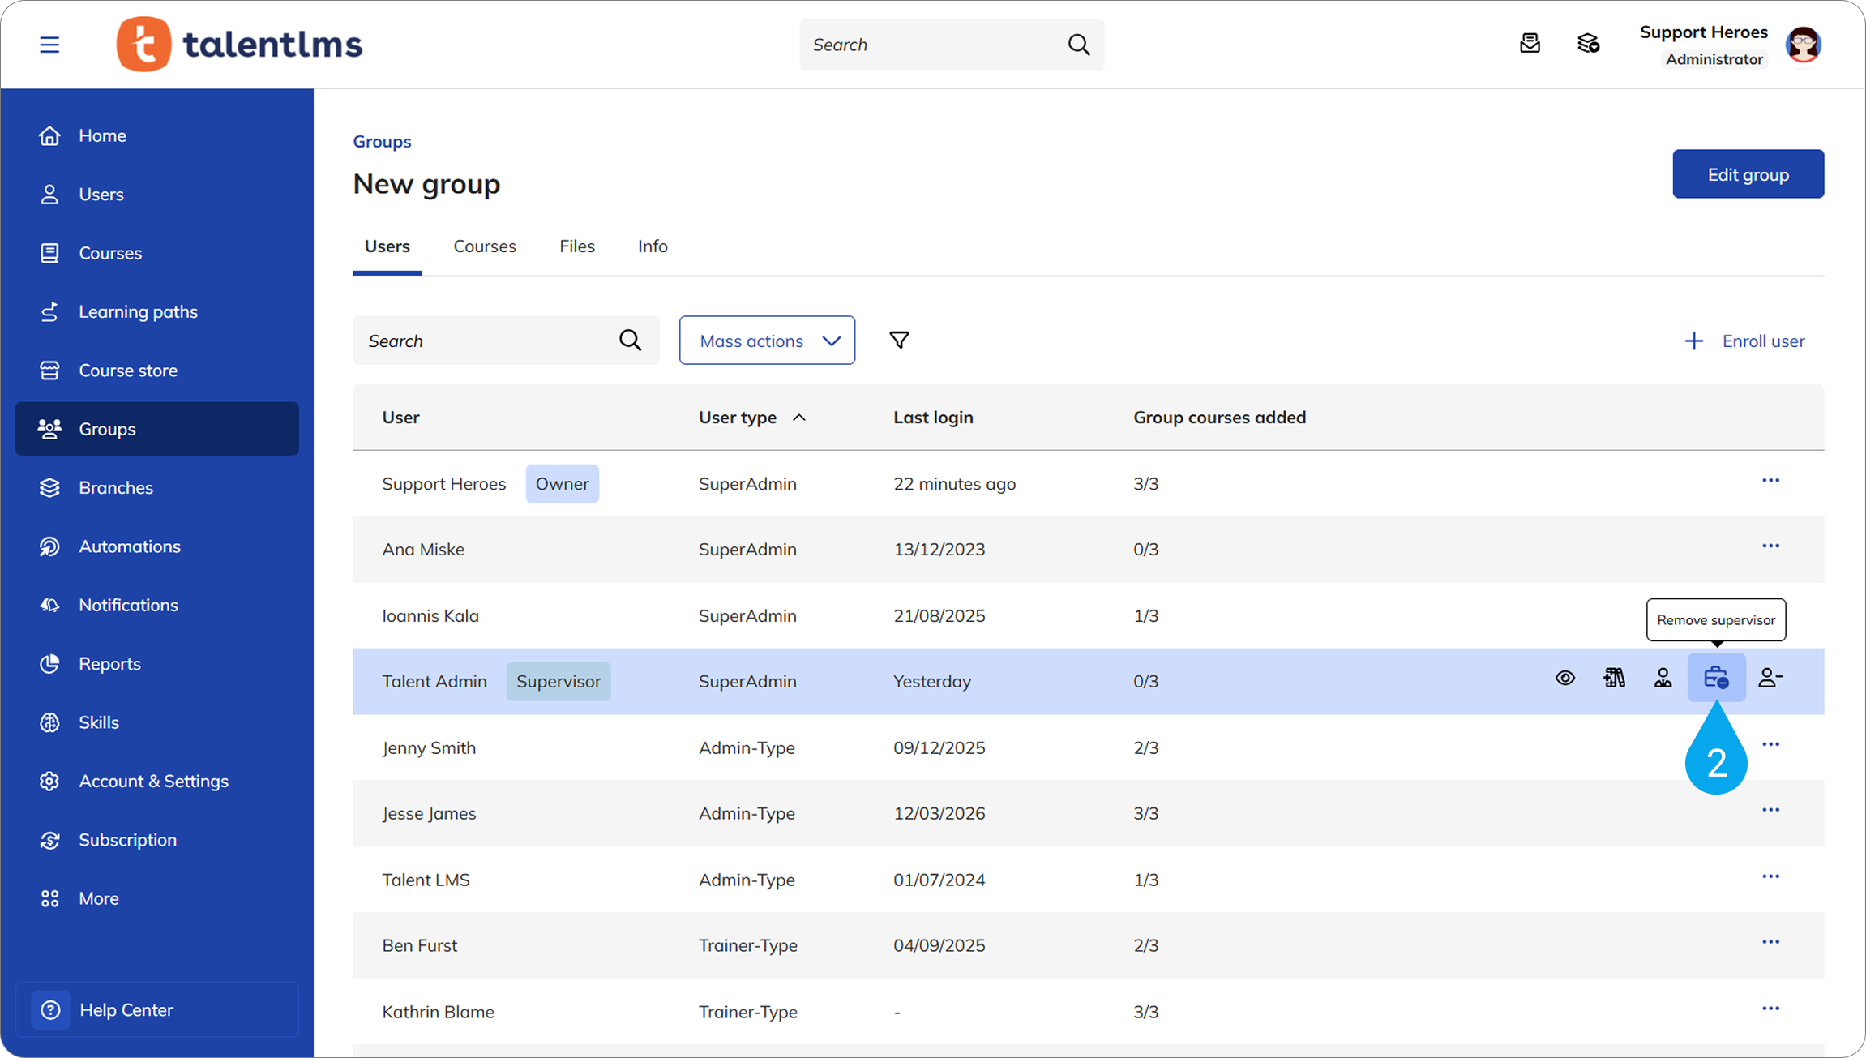The width and height of the screenshot is (1866, 1058).
Task: Sort by User type column header
Action: (752, 418)
